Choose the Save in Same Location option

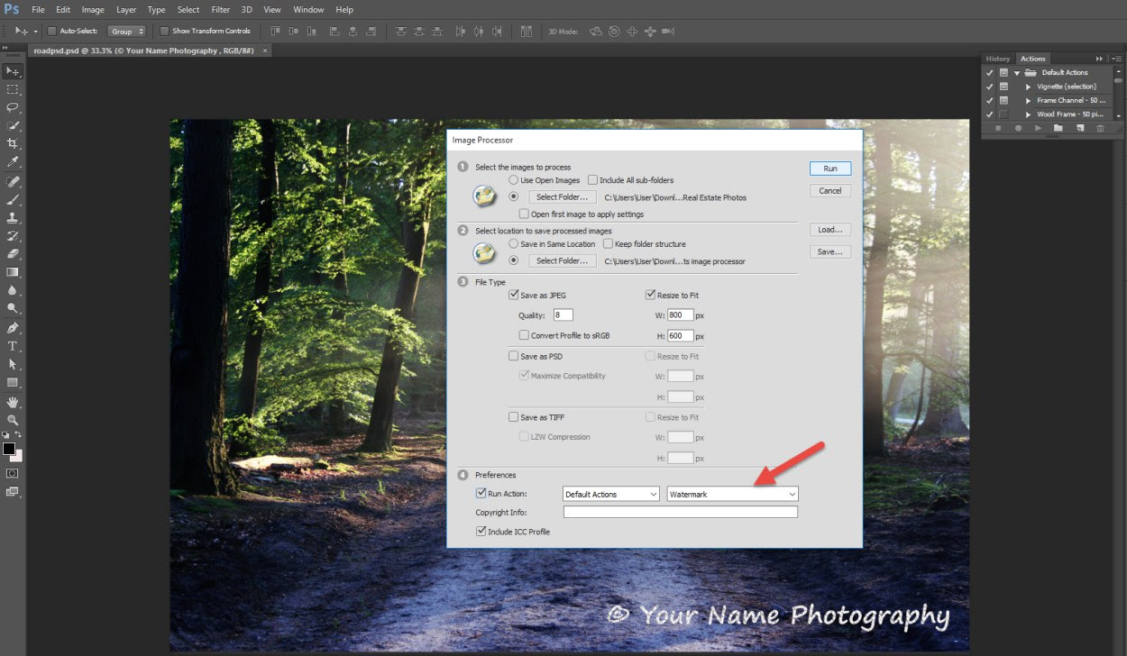514,244
